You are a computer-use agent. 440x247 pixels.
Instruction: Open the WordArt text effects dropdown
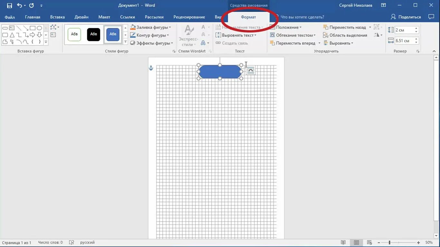(x=205, y=43)
